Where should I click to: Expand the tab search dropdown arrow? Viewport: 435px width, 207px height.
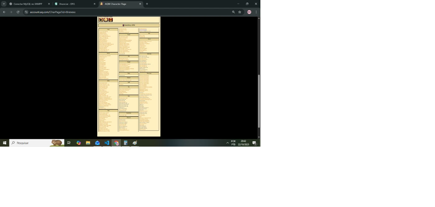4,4
